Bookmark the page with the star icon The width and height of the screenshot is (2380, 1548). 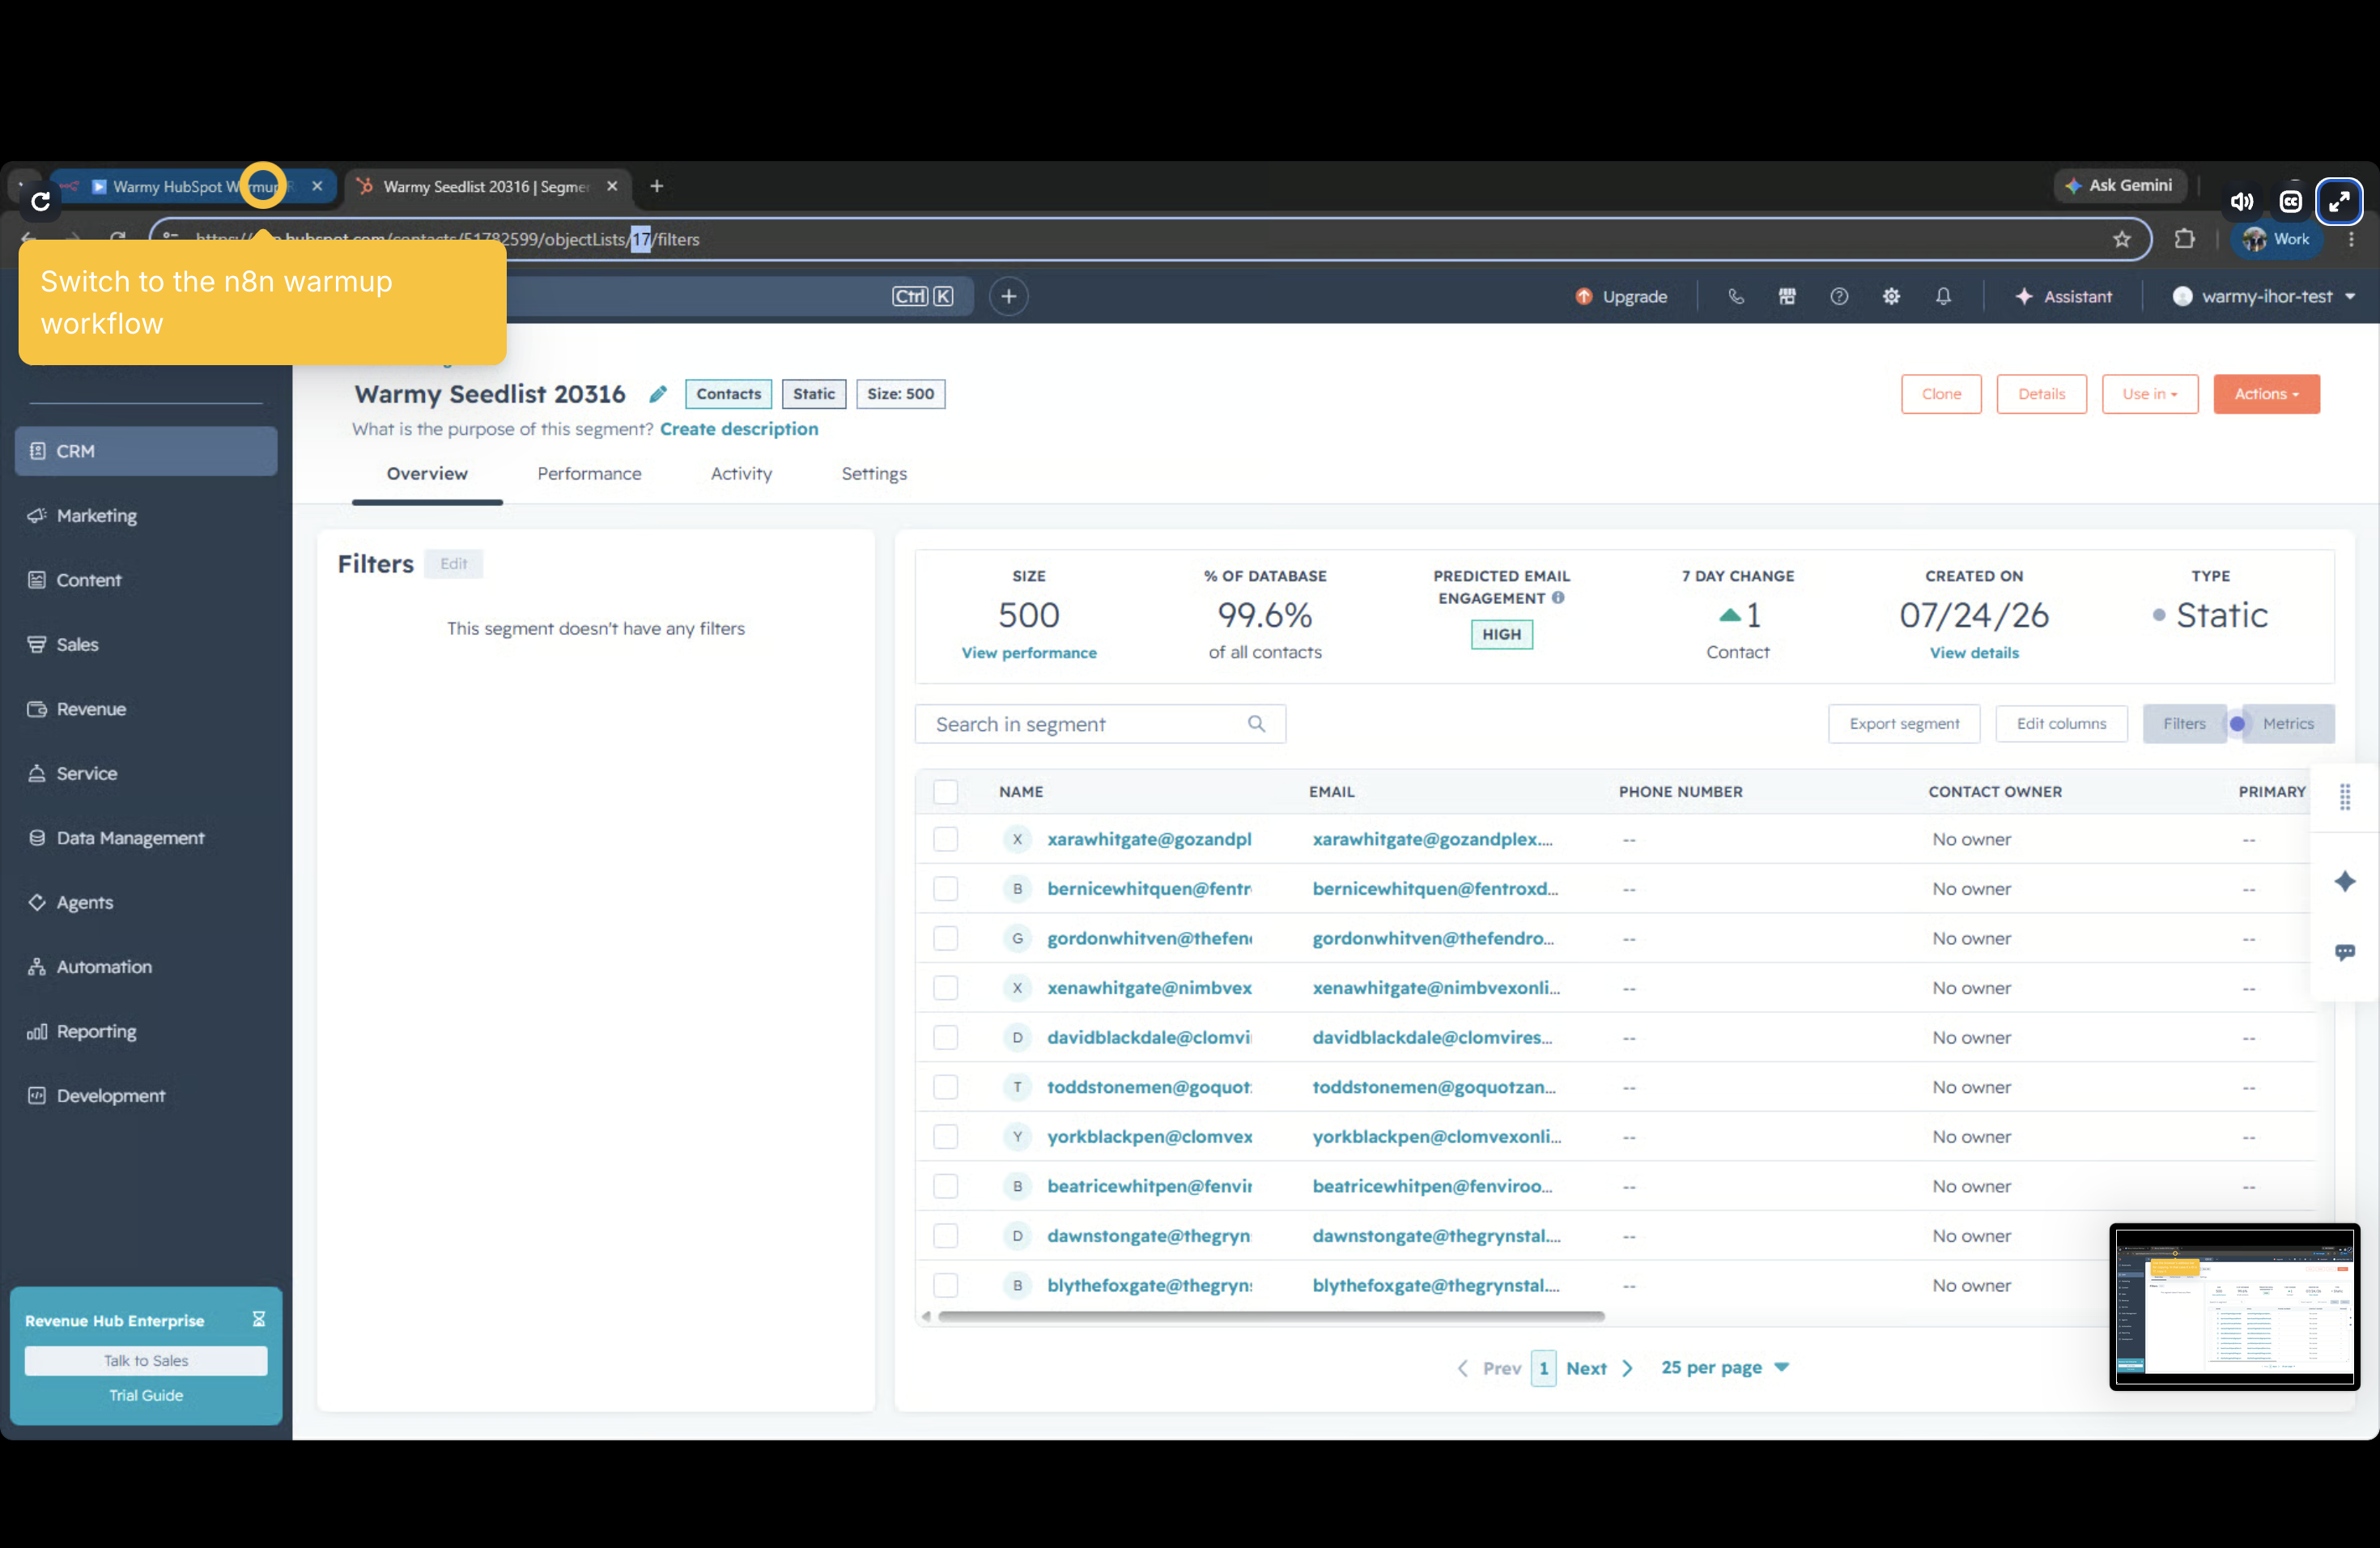[2122, 239]
